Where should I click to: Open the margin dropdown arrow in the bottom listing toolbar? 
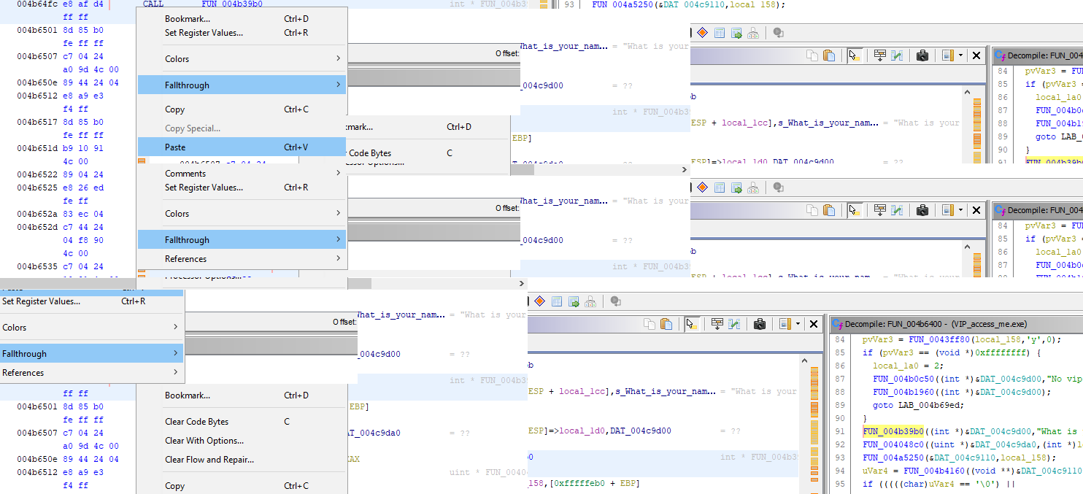tap(798, 324)
